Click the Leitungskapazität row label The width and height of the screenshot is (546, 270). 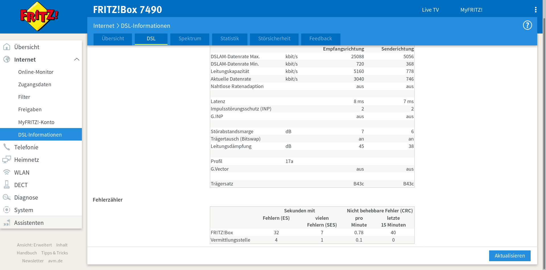point(230,71)
